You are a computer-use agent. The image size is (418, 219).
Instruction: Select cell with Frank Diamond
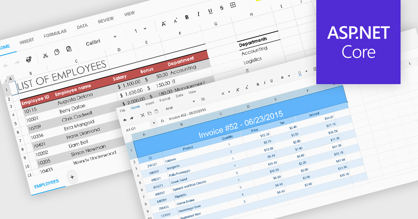[x=83, y=133]
